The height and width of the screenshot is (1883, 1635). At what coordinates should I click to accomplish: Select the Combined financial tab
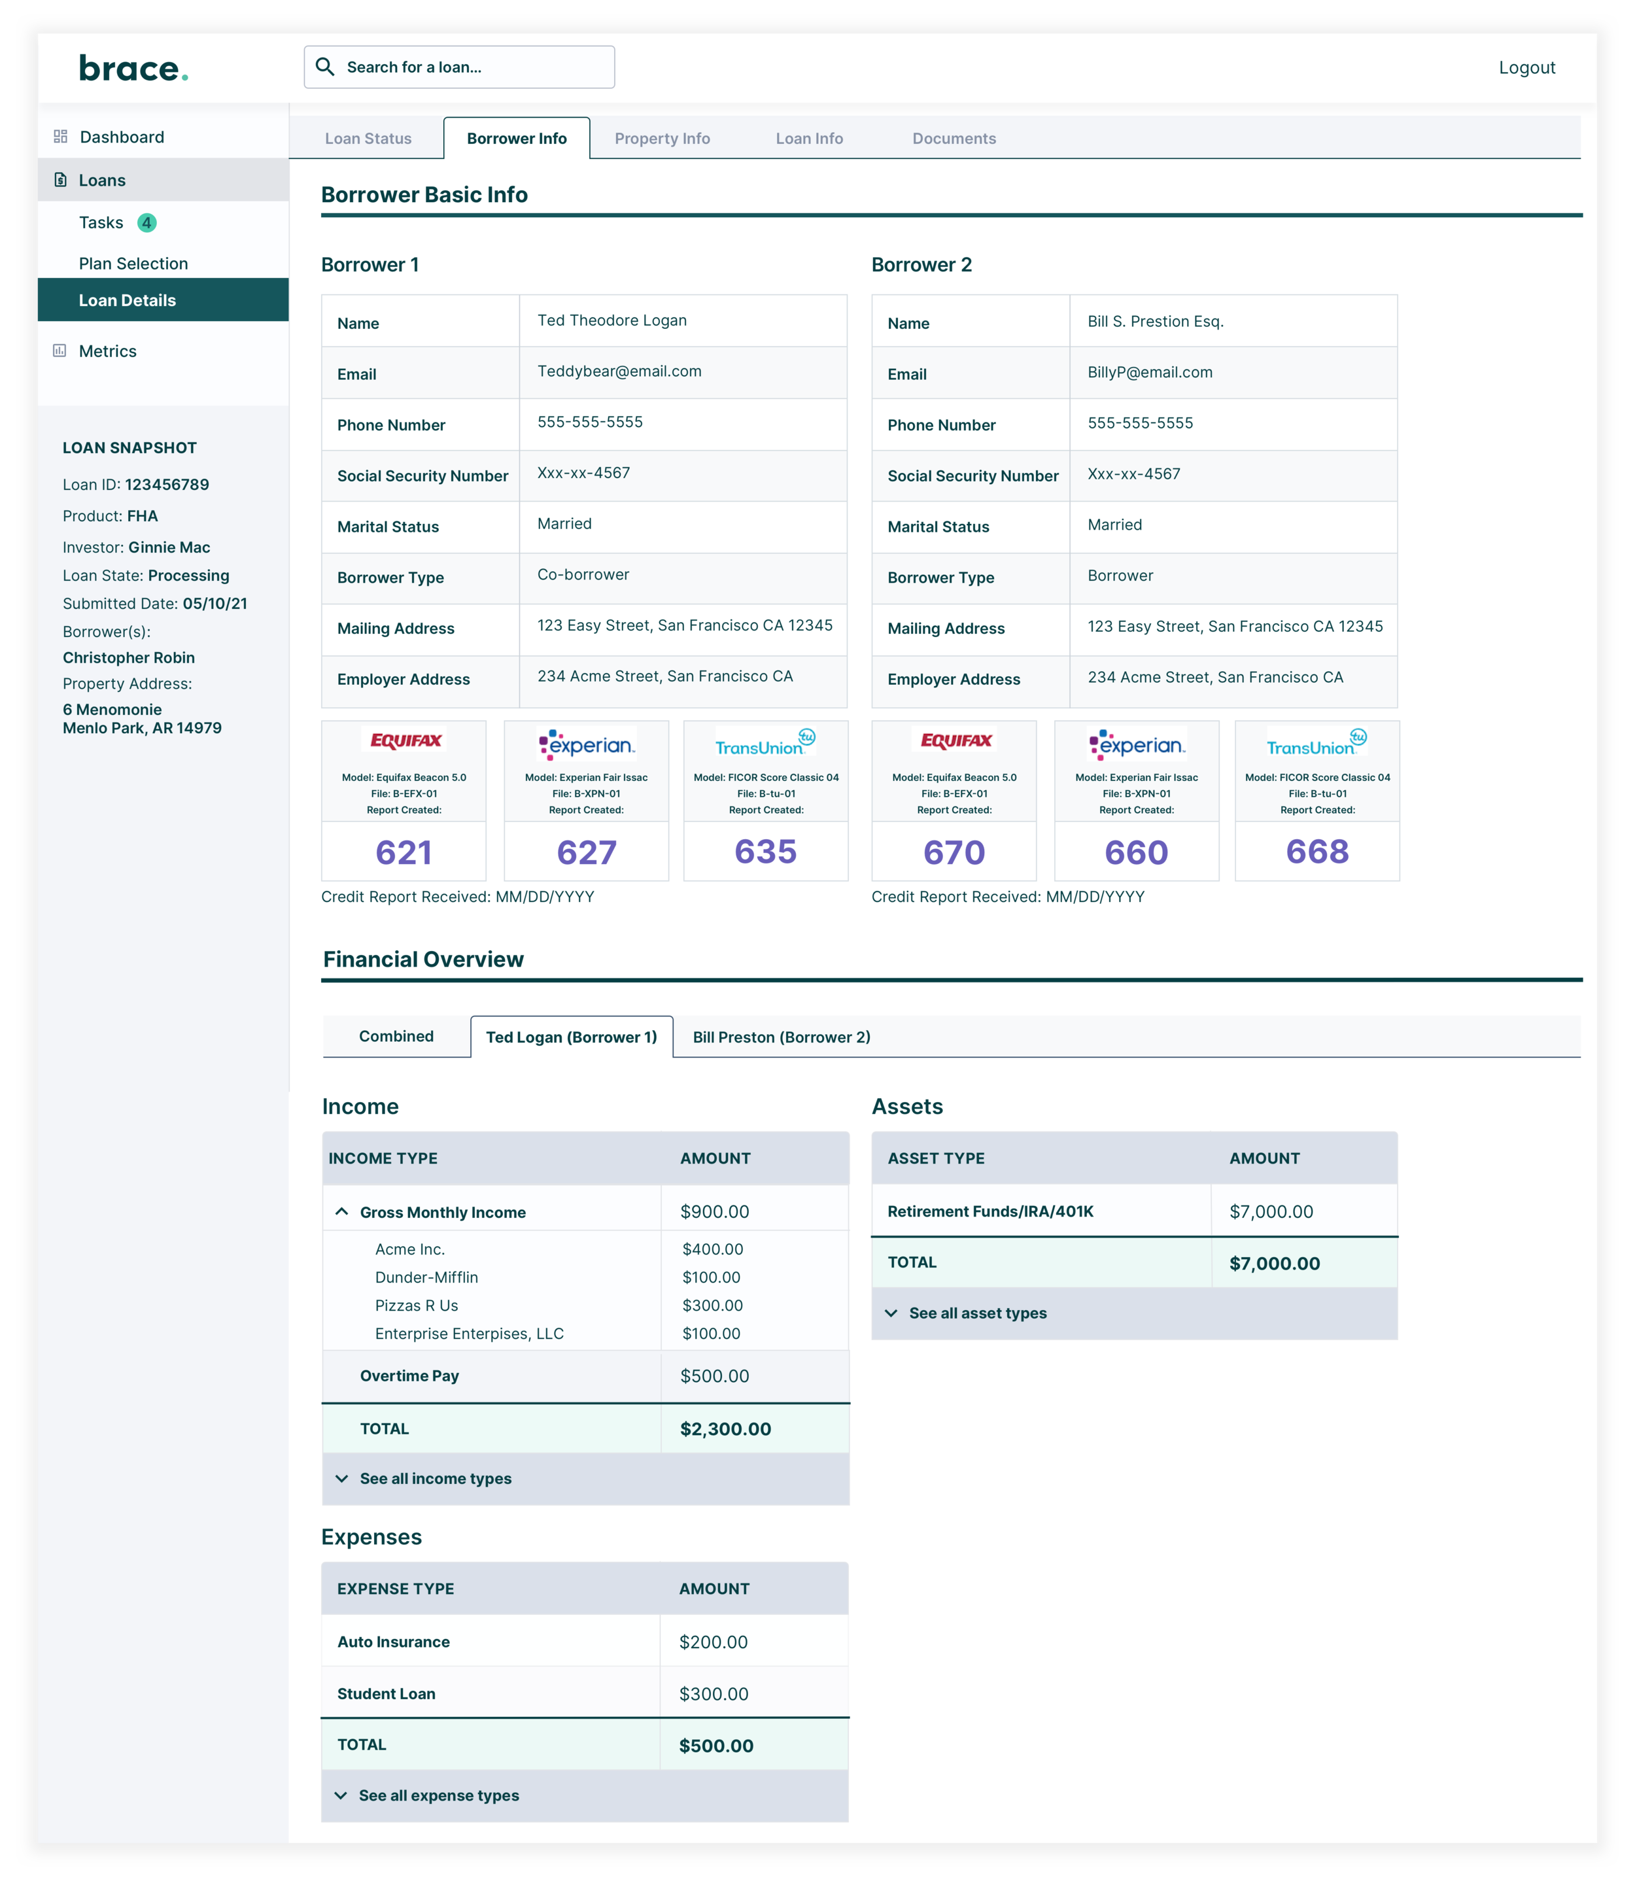coord(396,1037)
